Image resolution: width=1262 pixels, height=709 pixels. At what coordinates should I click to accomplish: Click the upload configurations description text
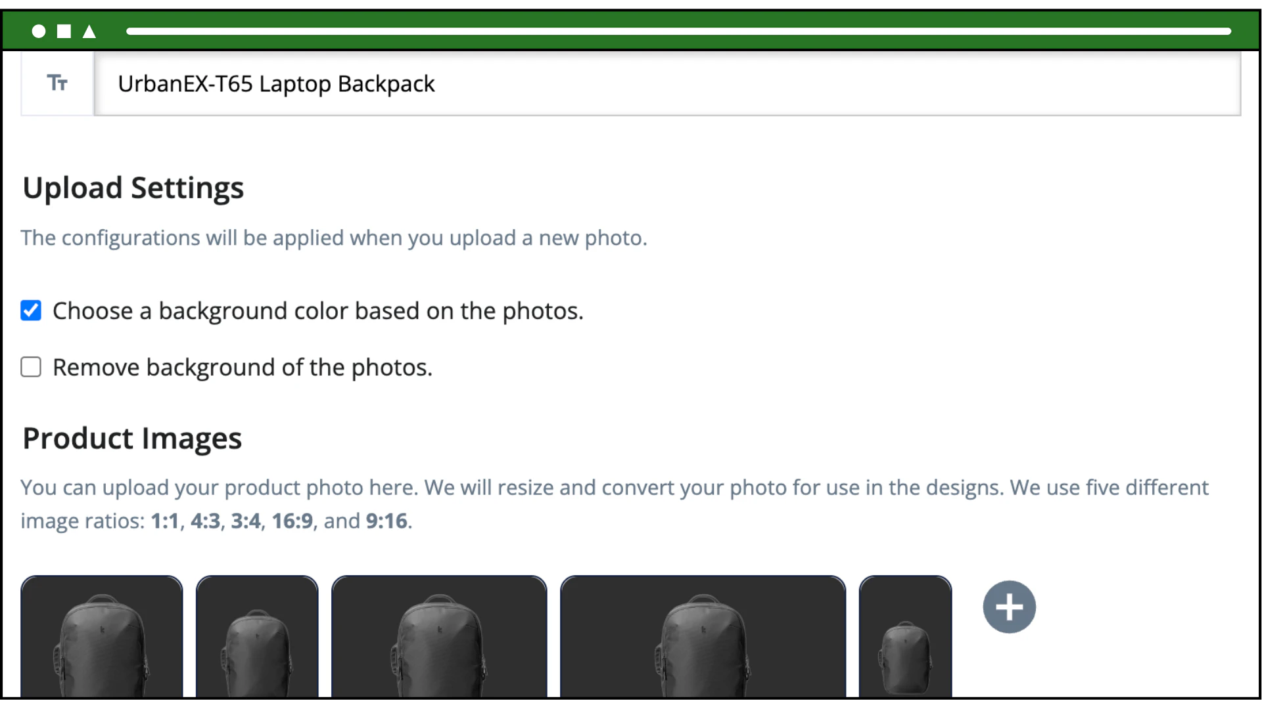333,238
